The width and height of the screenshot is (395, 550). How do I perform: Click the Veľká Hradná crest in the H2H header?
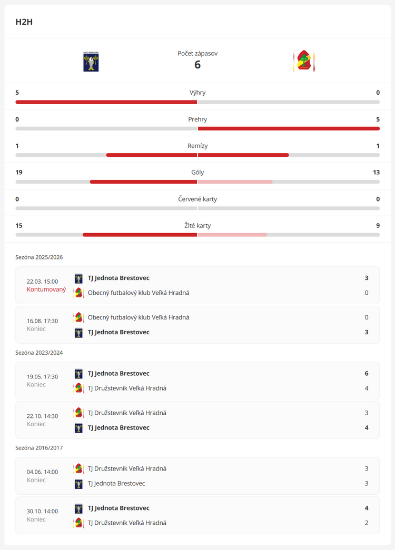click(x=304, y=62)
